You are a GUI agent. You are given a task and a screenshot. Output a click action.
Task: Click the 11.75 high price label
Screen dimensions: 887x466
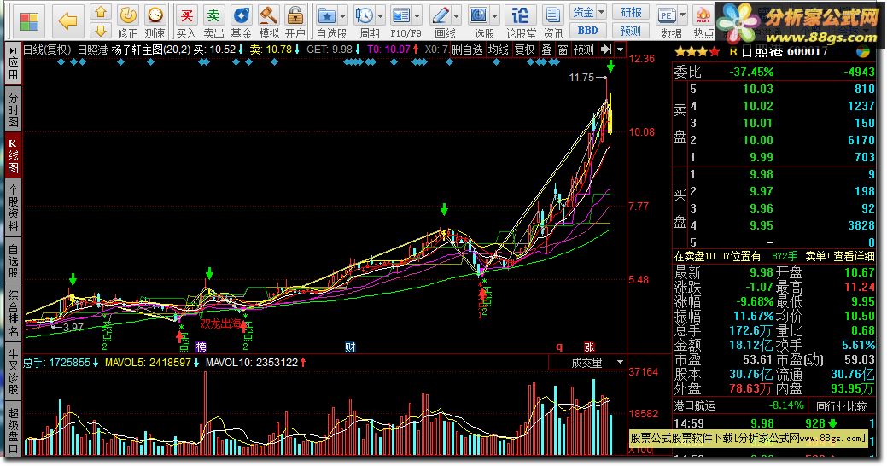point(581,78)
